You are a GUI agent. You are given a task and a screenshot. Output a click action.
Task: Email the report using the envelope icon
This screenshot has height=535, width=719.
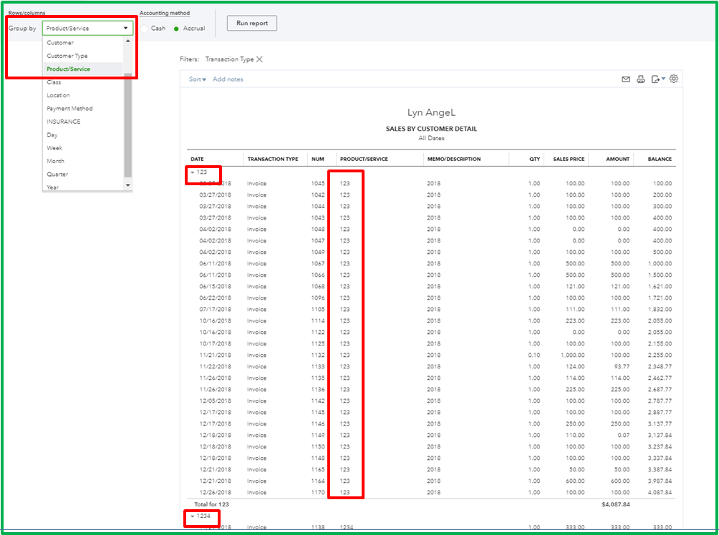[625, 79]
